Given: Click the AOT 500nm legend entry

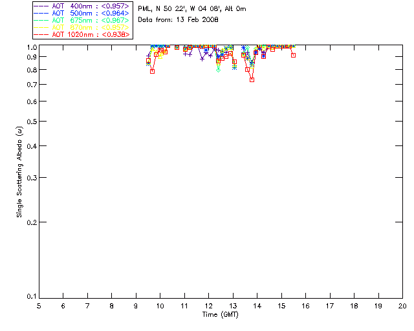Looking at the screenshot, I should click(82, 13).
